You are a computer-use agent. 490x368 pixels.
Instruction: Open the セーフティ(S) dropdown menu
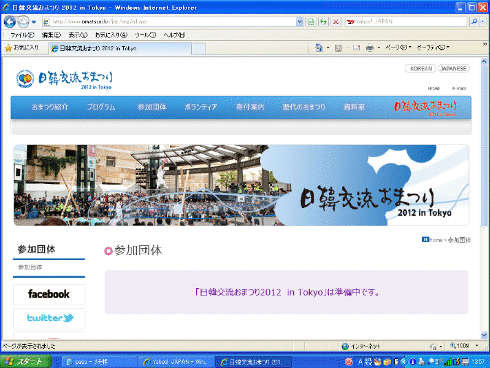(433, 48)
